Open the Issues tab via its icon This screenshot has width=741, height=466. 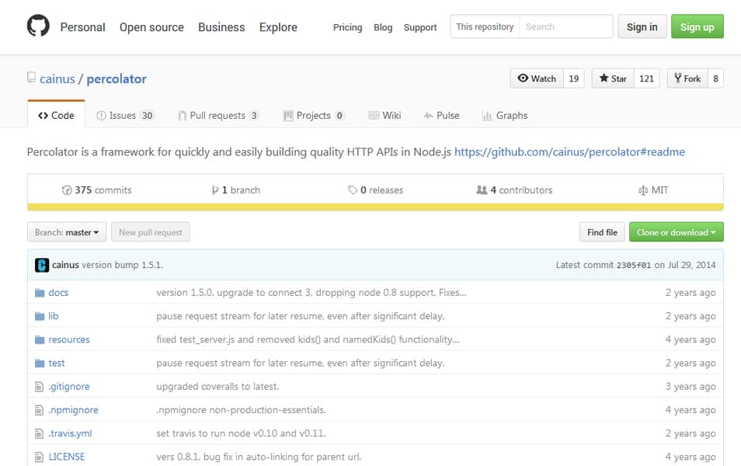pyautogui.click(x=100, y=115)
